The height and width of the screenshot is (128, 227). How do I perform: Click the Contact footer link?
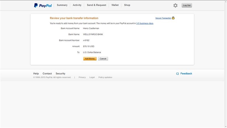click(x=47, y=74)
